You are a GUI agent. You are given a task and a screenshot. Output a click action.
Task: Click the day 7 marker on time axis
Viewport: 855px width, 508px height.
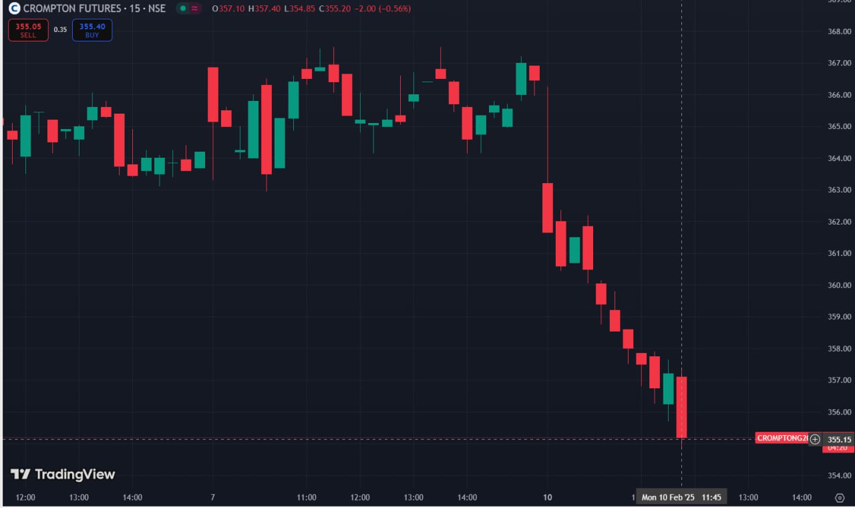pyautogui.click(x=212, y=497)
